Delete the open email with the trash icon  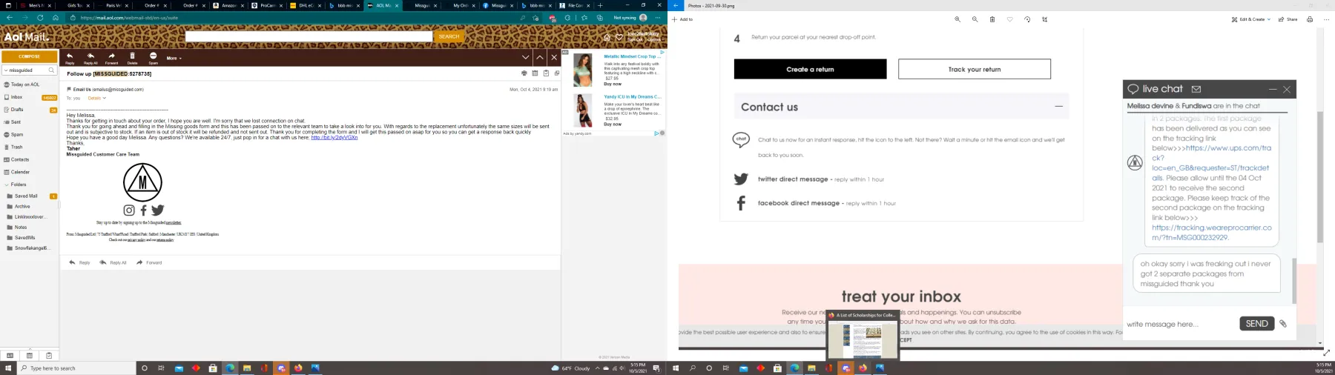coord(132,58)
